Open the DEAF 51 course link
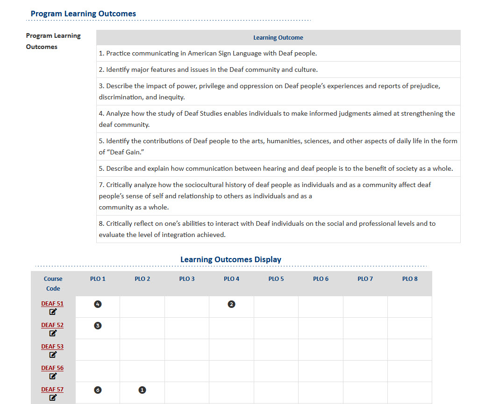The width and height of the screenshot is (485, 404). pyautogui.click(x=52, y=304)
